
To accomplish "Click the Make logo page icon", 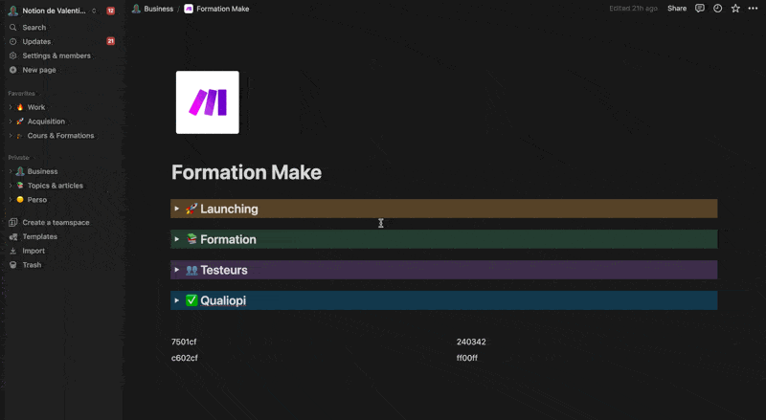I will click(208, 102).
